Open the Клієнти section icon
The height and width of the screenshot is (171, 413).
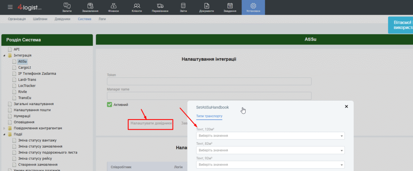137,7
